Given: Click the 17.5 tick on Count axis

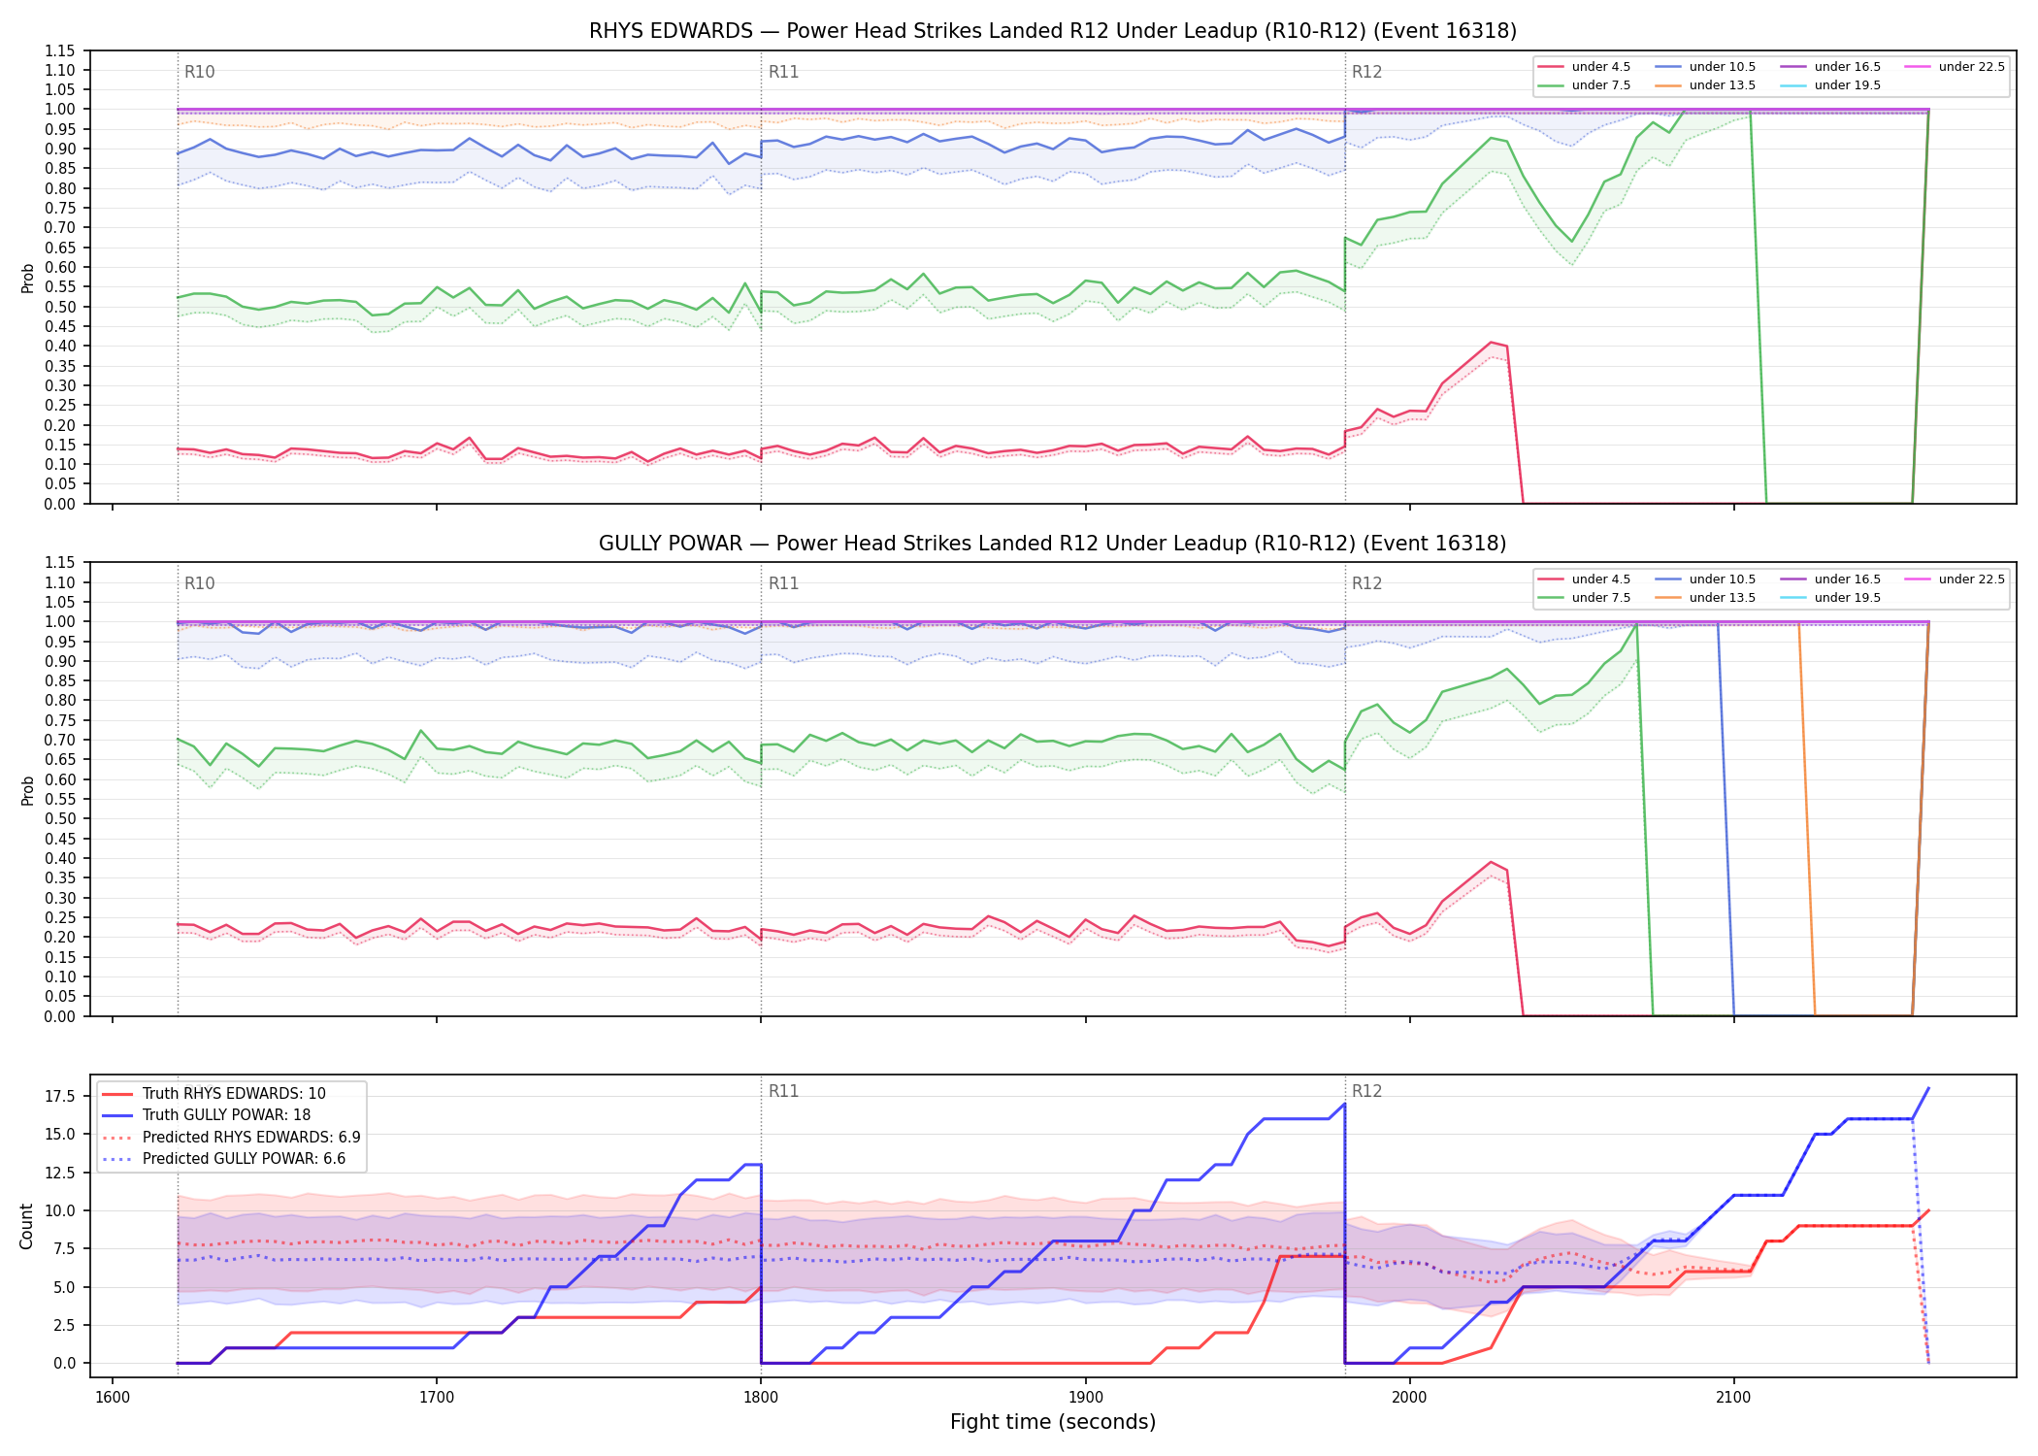Looking at the screenshot, I should [60, 1097].
